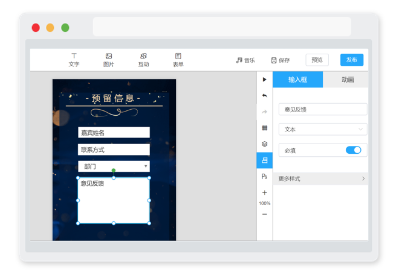This screenshot has width=399, height=278.
Task: Click the blue 发布 publish button
Action: click(x=352, y=60)
